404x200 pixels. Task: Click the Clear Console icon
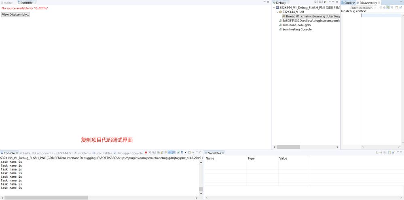click(158, 152)
